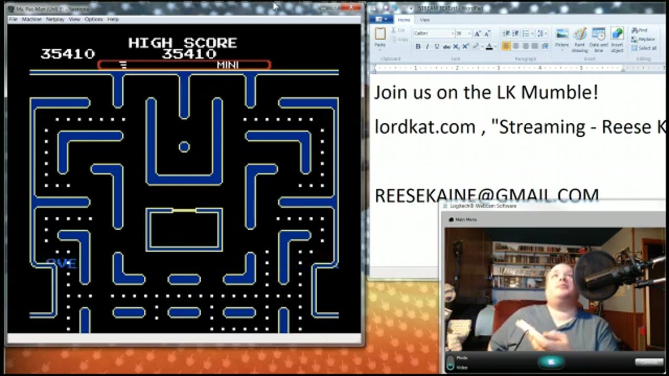
Task: Click Find in the Editing group
Action: click(639, 30)
